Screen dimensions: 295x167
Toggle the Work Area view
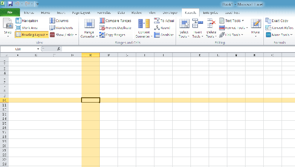click(26, 28)
